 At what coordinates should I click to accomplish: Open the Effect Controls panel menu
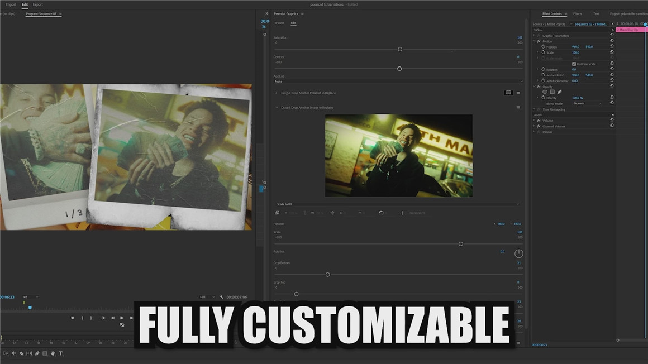tap(566, 14)
